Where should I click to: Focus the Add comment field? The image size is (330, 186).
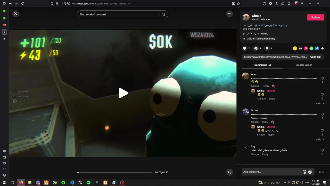(x=272, y=172)
